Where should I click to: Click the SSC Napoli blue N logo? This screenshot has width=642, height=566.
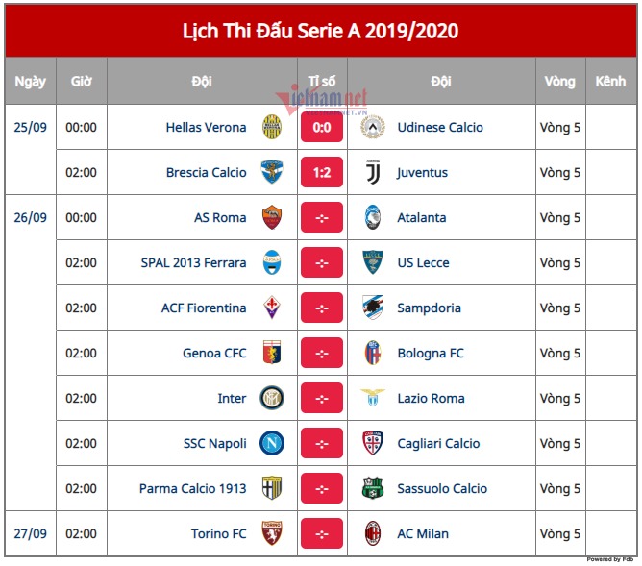tap(272, 443)
